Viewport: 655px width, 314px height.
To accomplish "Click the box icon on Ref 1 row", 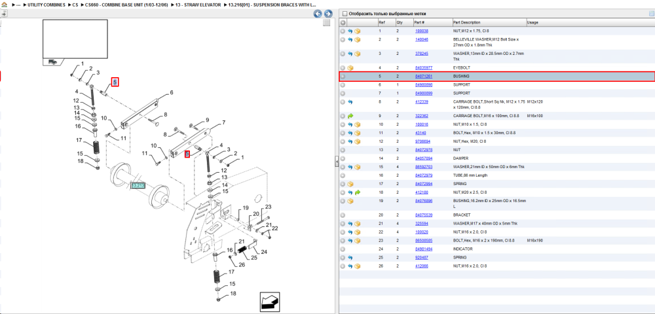I will click(358, 31).
